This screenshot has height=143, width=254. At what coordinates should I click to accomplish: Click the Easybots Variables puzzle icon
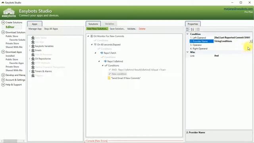[x=33, y=46]
